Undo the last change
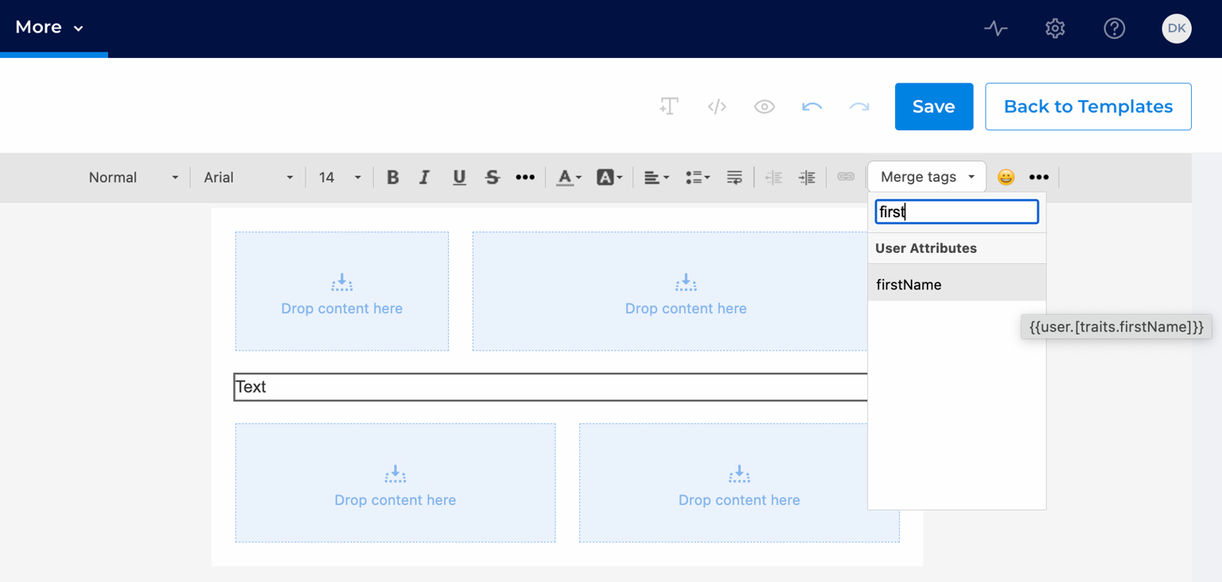Viewport: 1222px width, 582px height. 811,107
